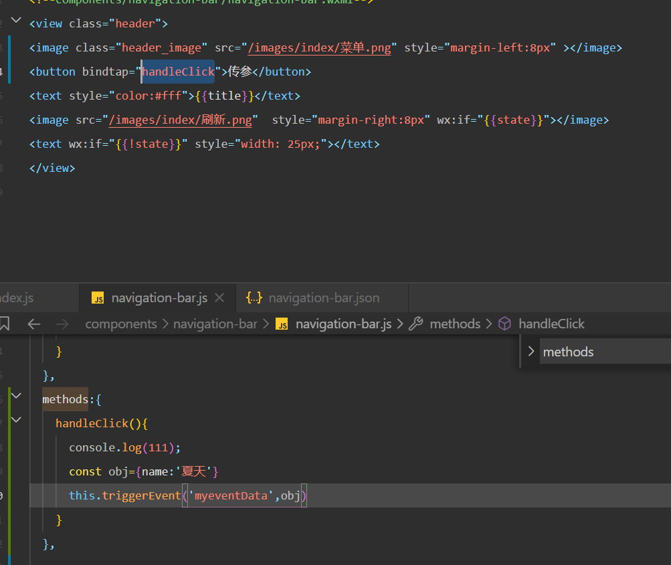Viewport: 671px width, 565px height.
Task: Click the {{title}} binding text
Action: [225, 96]
